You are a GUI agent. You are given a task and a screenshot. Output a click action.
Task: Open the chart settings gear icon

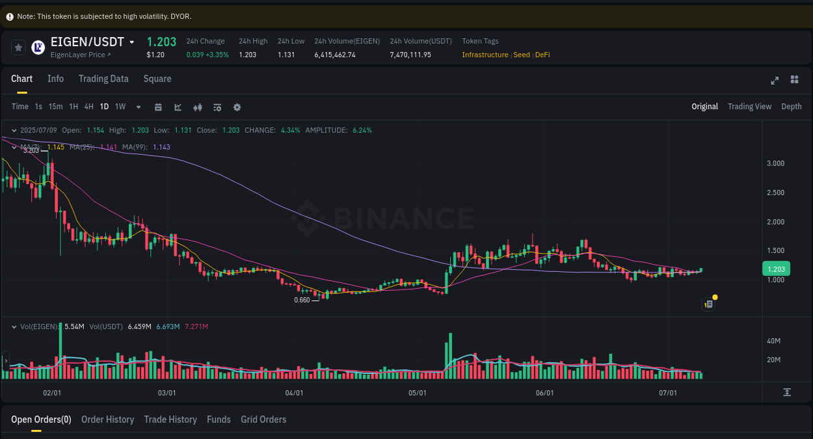point(237,107)
